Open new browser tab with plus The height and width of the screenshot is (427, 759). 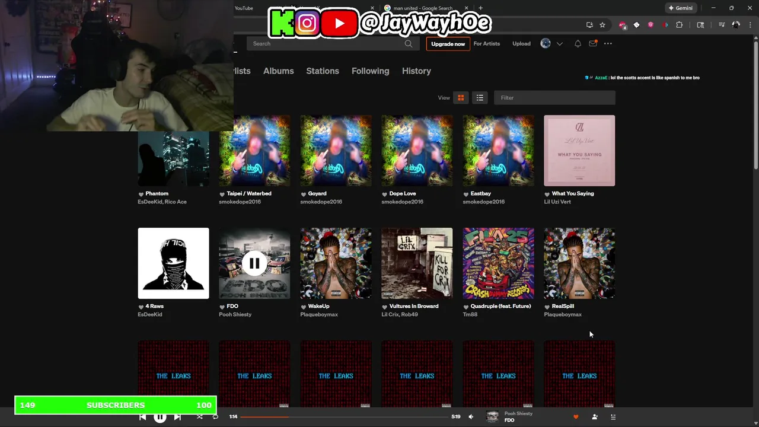coord(480,8)
